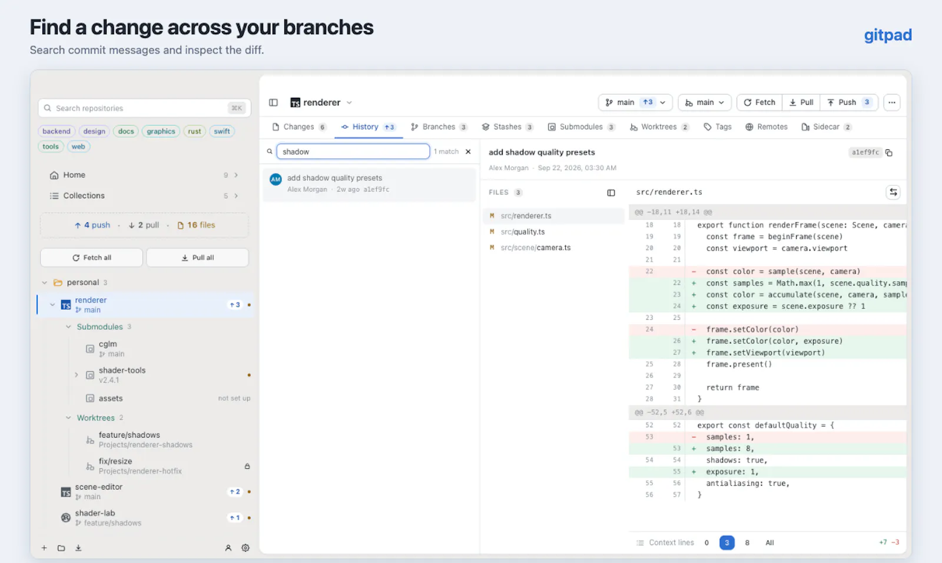The image size is (942, 563).
Task: Open the more options ellipsis menu
Action: [x=892, y=102]
